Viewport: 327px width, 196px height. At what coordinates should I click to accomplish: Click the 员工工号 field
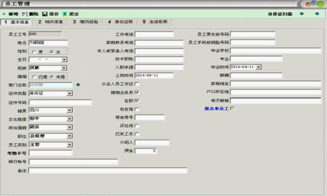pyautogui.click(x=45, y=34)
